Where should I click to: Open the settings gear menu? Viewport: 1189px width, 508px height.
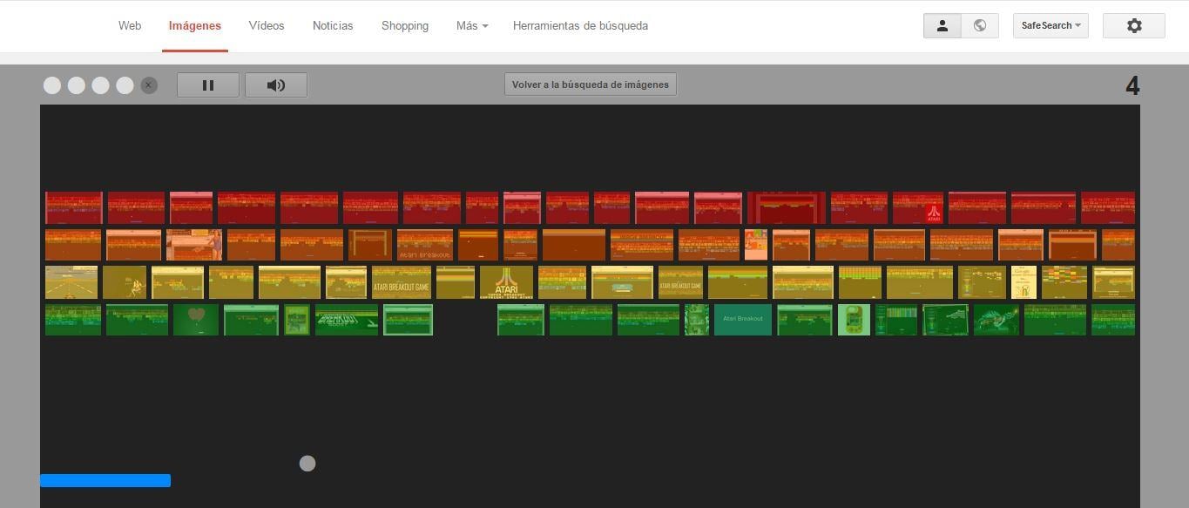click(1134, 25)
